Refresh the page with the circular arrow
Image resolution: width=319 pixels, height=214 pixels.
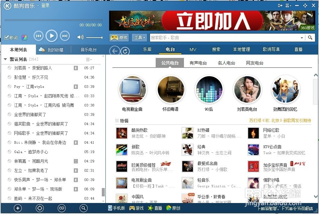point(125,51)
